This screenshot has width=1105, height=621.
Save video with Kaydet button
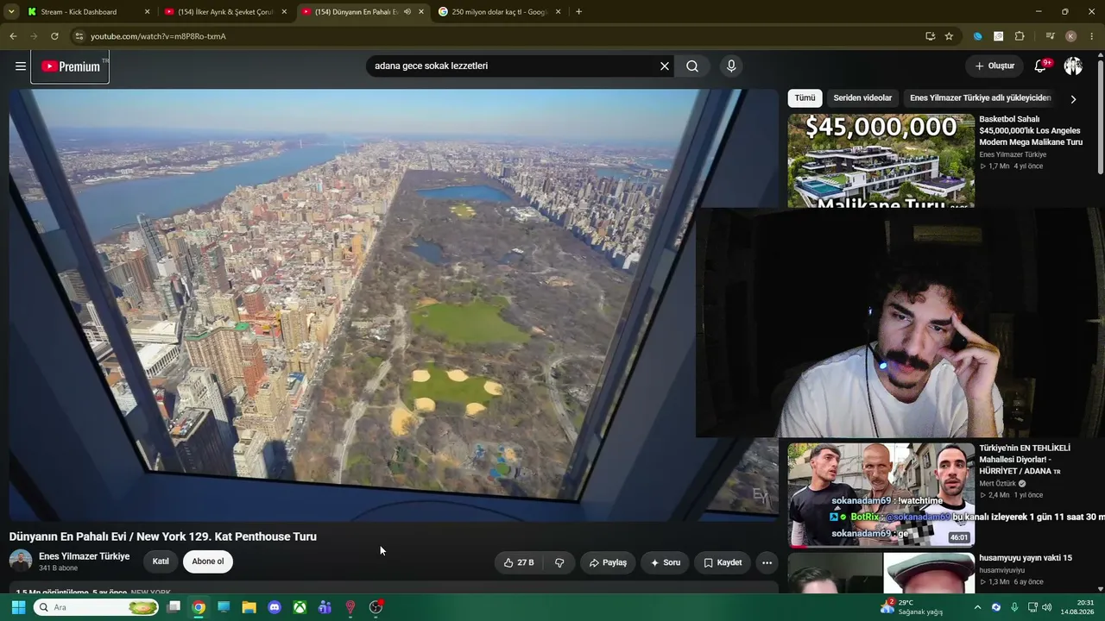click(x=723, y=562)
